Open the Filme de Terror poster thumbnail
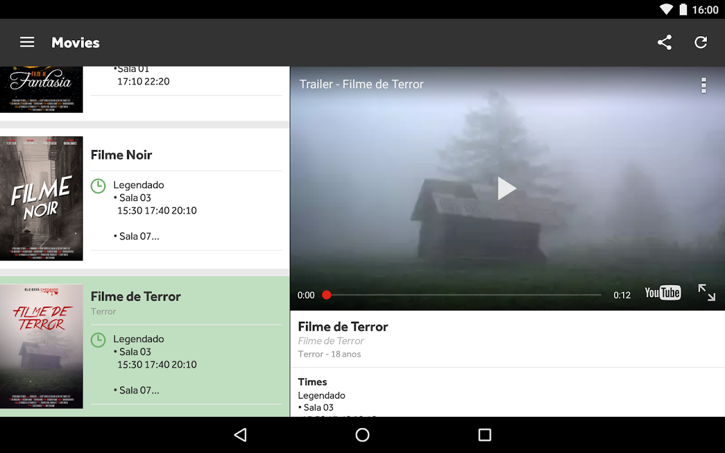 click(41, 346)
